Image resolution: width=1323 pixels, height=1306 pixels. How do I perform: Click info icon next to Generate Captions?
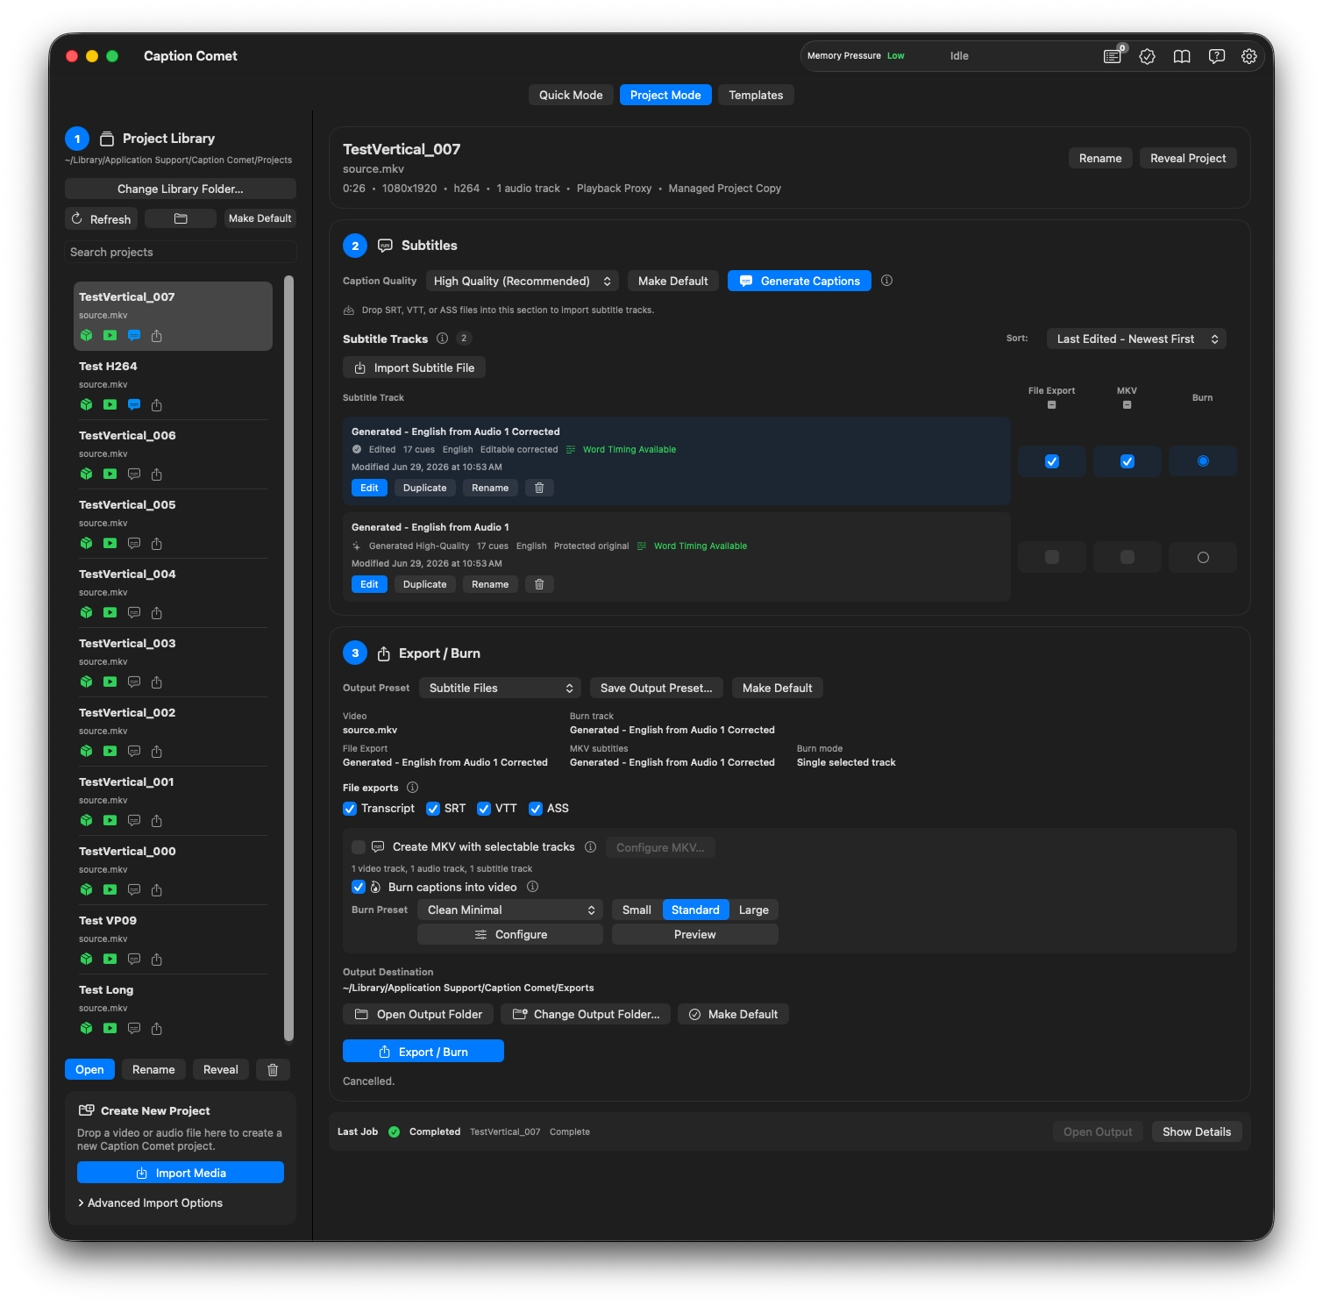tap(886, 281)
